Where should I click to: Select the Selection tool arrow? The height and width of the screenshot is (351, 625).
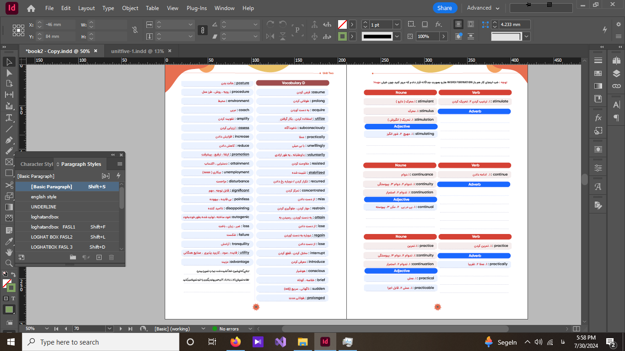(x=9, y=62)
